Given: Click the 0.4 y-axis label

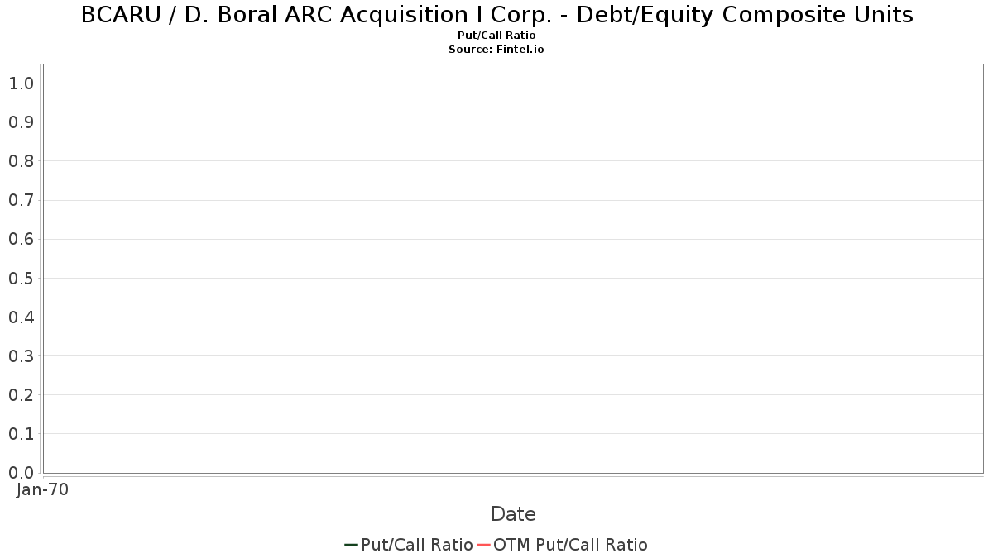Looking at the screenshot, I should (x=21, y=317).
